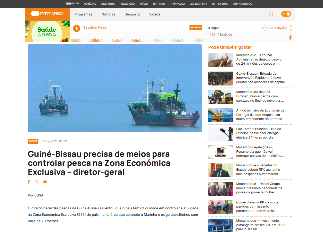Click the search magnifier icon
This screenshot has height=232, width=323.
[271, 14]
